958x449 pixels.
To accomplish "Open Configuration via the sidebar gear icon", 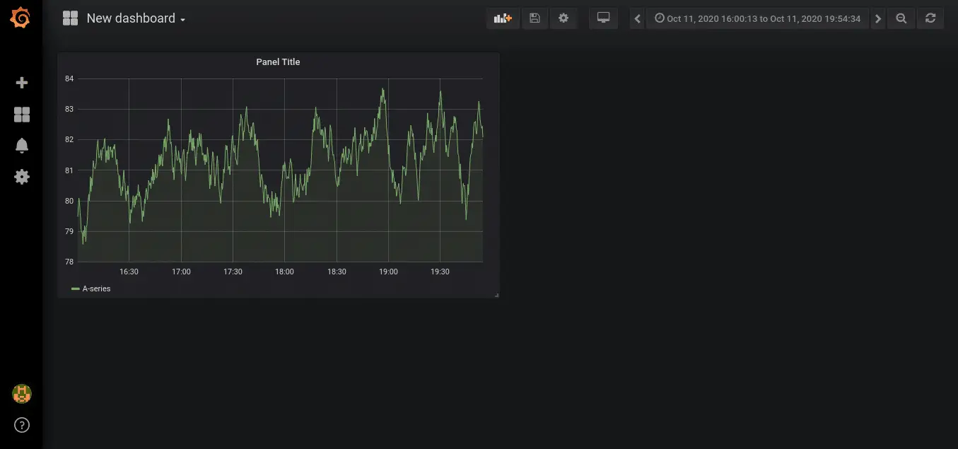I will tap(21, 177).
